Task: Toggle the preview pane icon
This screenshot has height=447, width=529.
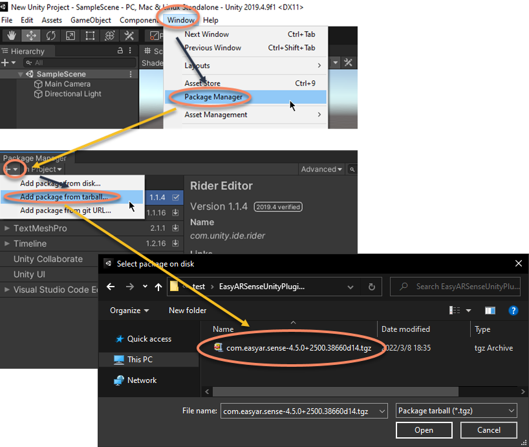Action: 490,311
